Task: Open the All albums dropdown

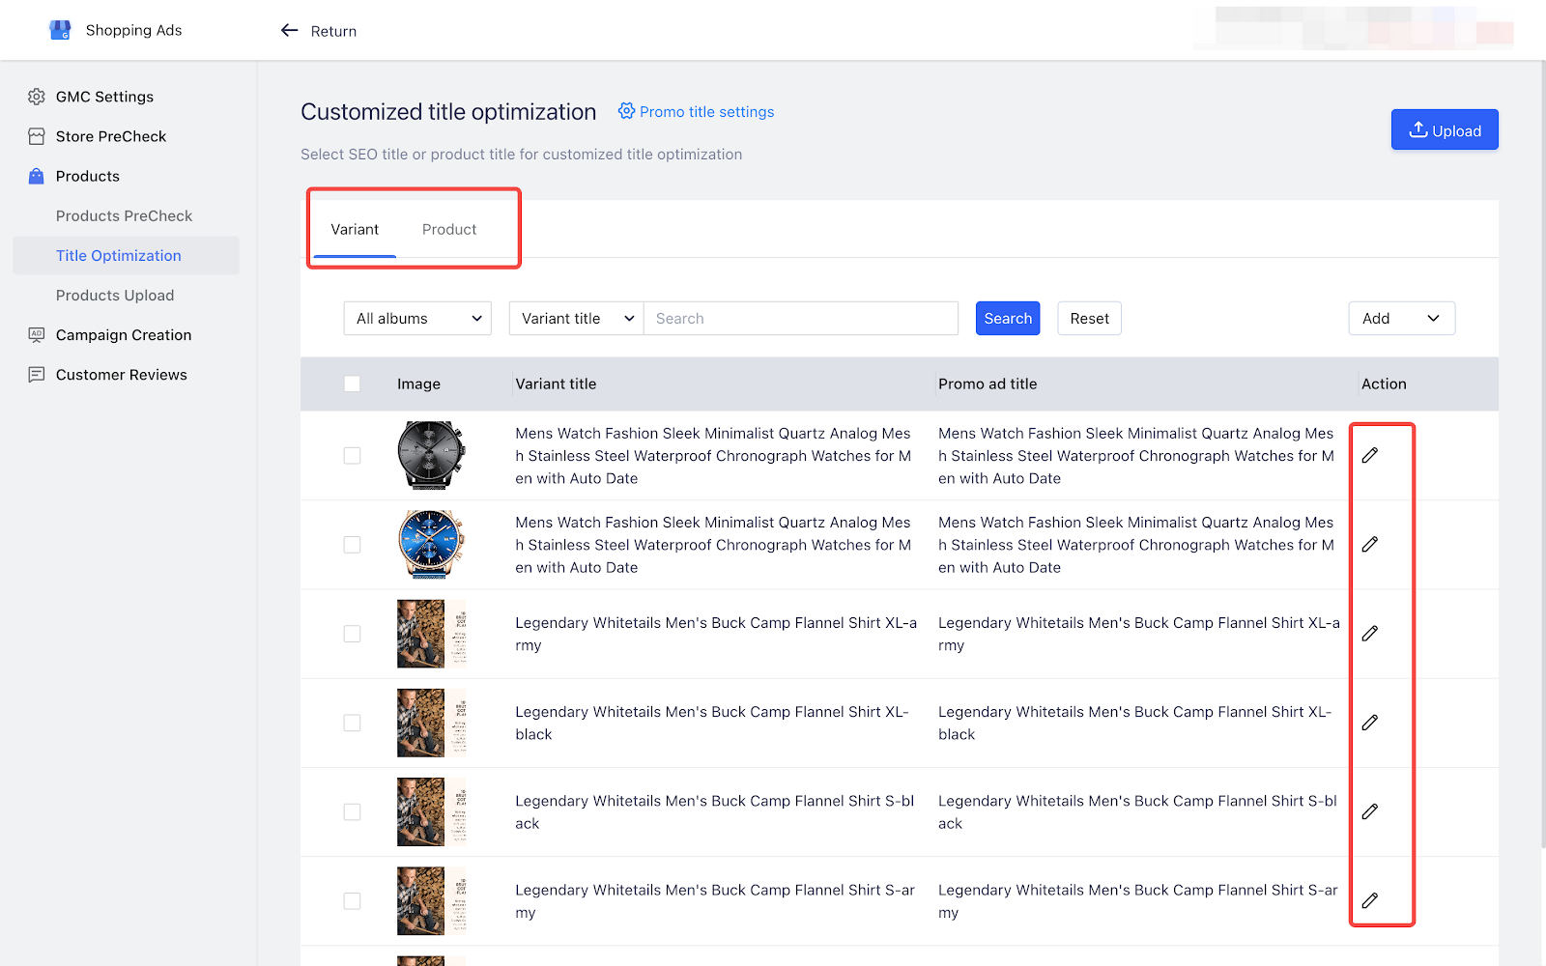Action: [417, 319]
